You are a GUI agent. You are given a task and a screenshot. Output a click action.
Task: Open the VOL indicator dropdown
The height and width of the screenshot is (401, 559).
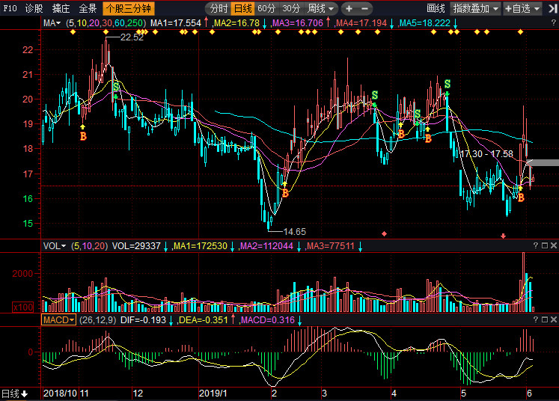tap(54, 245)
